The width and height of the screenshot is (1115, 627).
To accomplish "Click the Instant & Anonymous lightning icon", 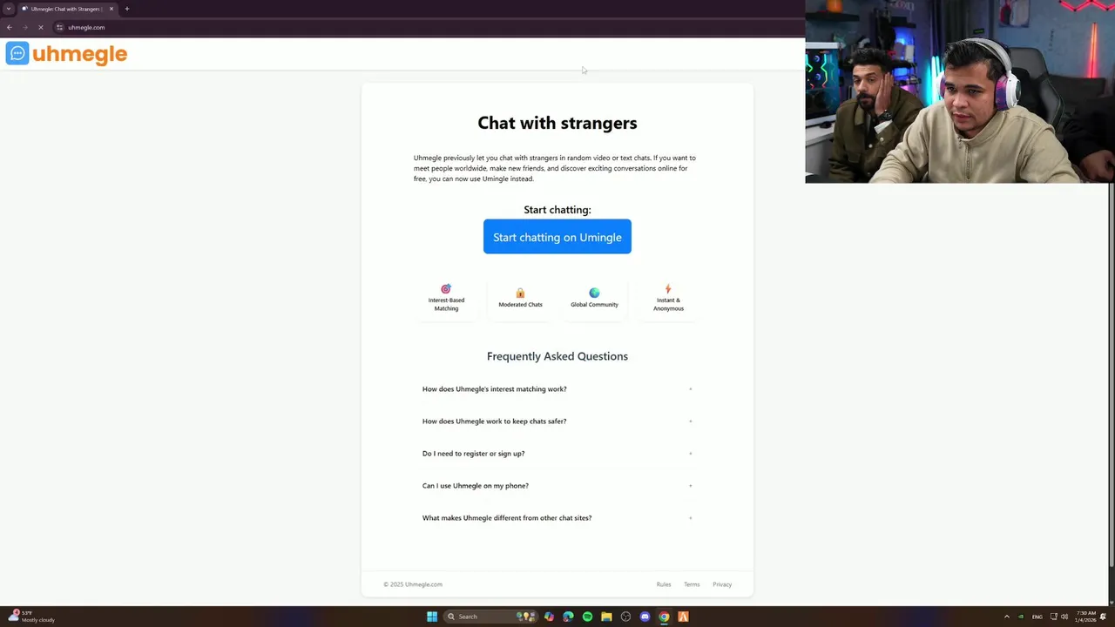I will click(668, 289).
